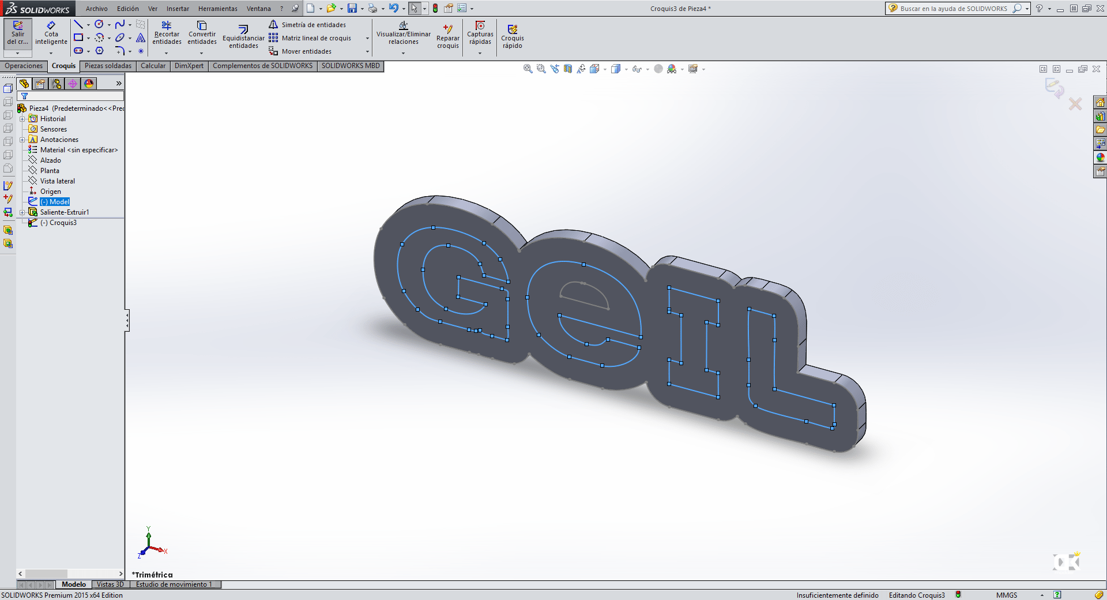Switch to the Operaciones tab
Image resolution: width=1107 pixels, height=600 pixels.
pos(24,66)
